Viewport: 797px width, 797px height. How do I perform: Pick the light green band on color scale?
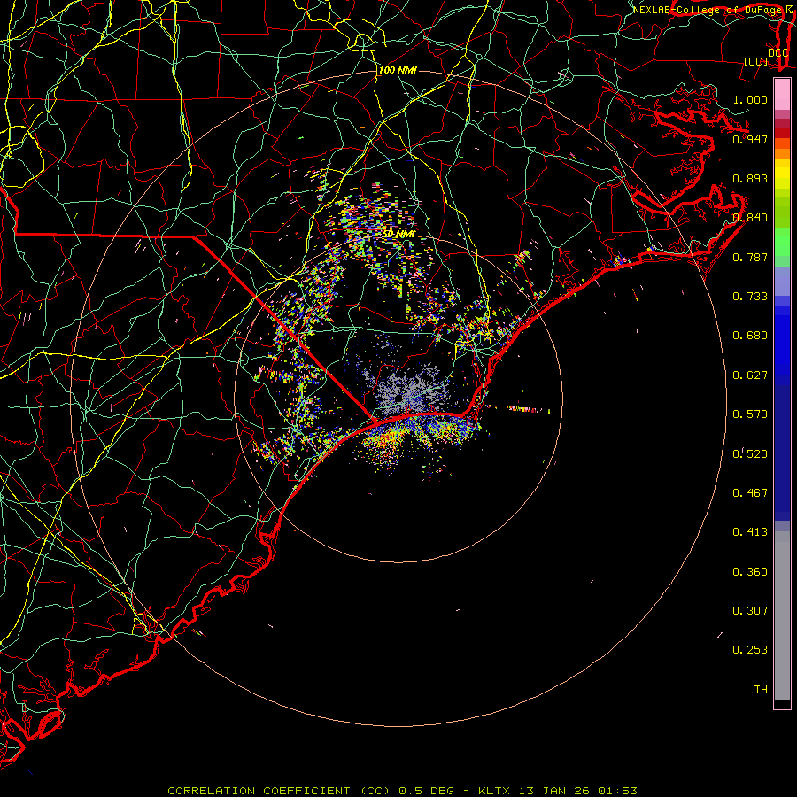782,242
